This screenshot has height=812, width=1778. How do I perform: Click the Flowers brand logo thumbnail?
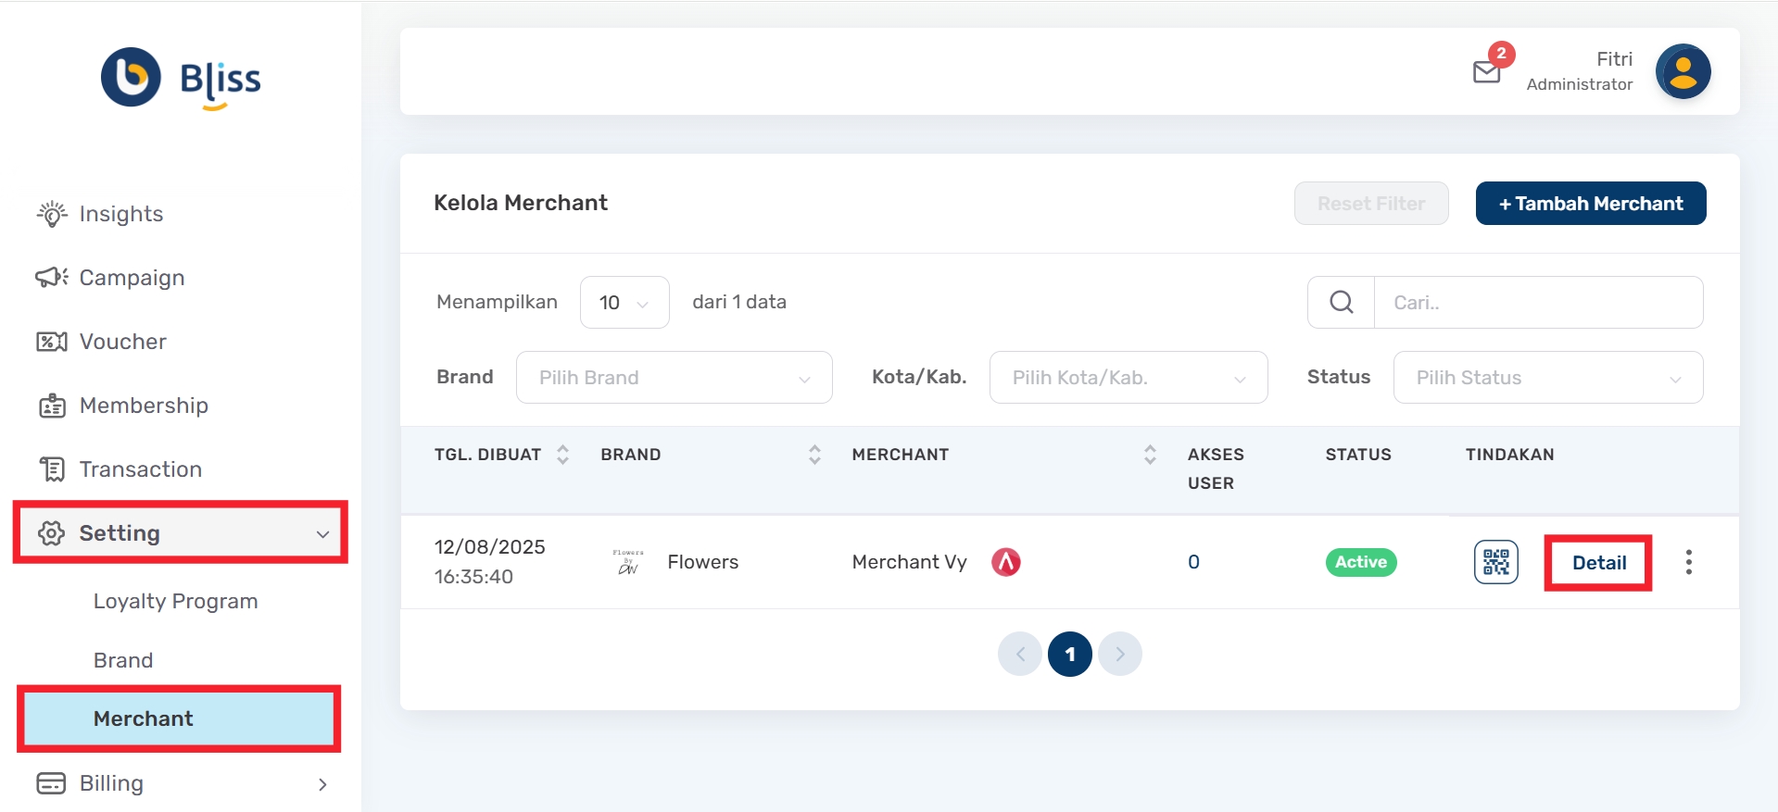point(628,562)
